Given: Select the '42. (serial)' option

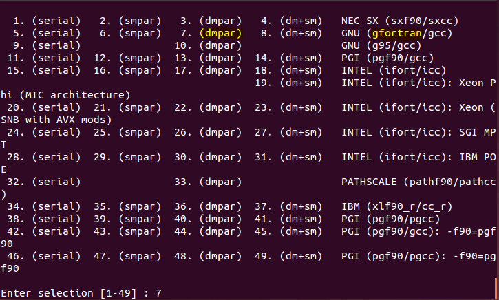Looking at the screenshot, I should tap(43, 232).
